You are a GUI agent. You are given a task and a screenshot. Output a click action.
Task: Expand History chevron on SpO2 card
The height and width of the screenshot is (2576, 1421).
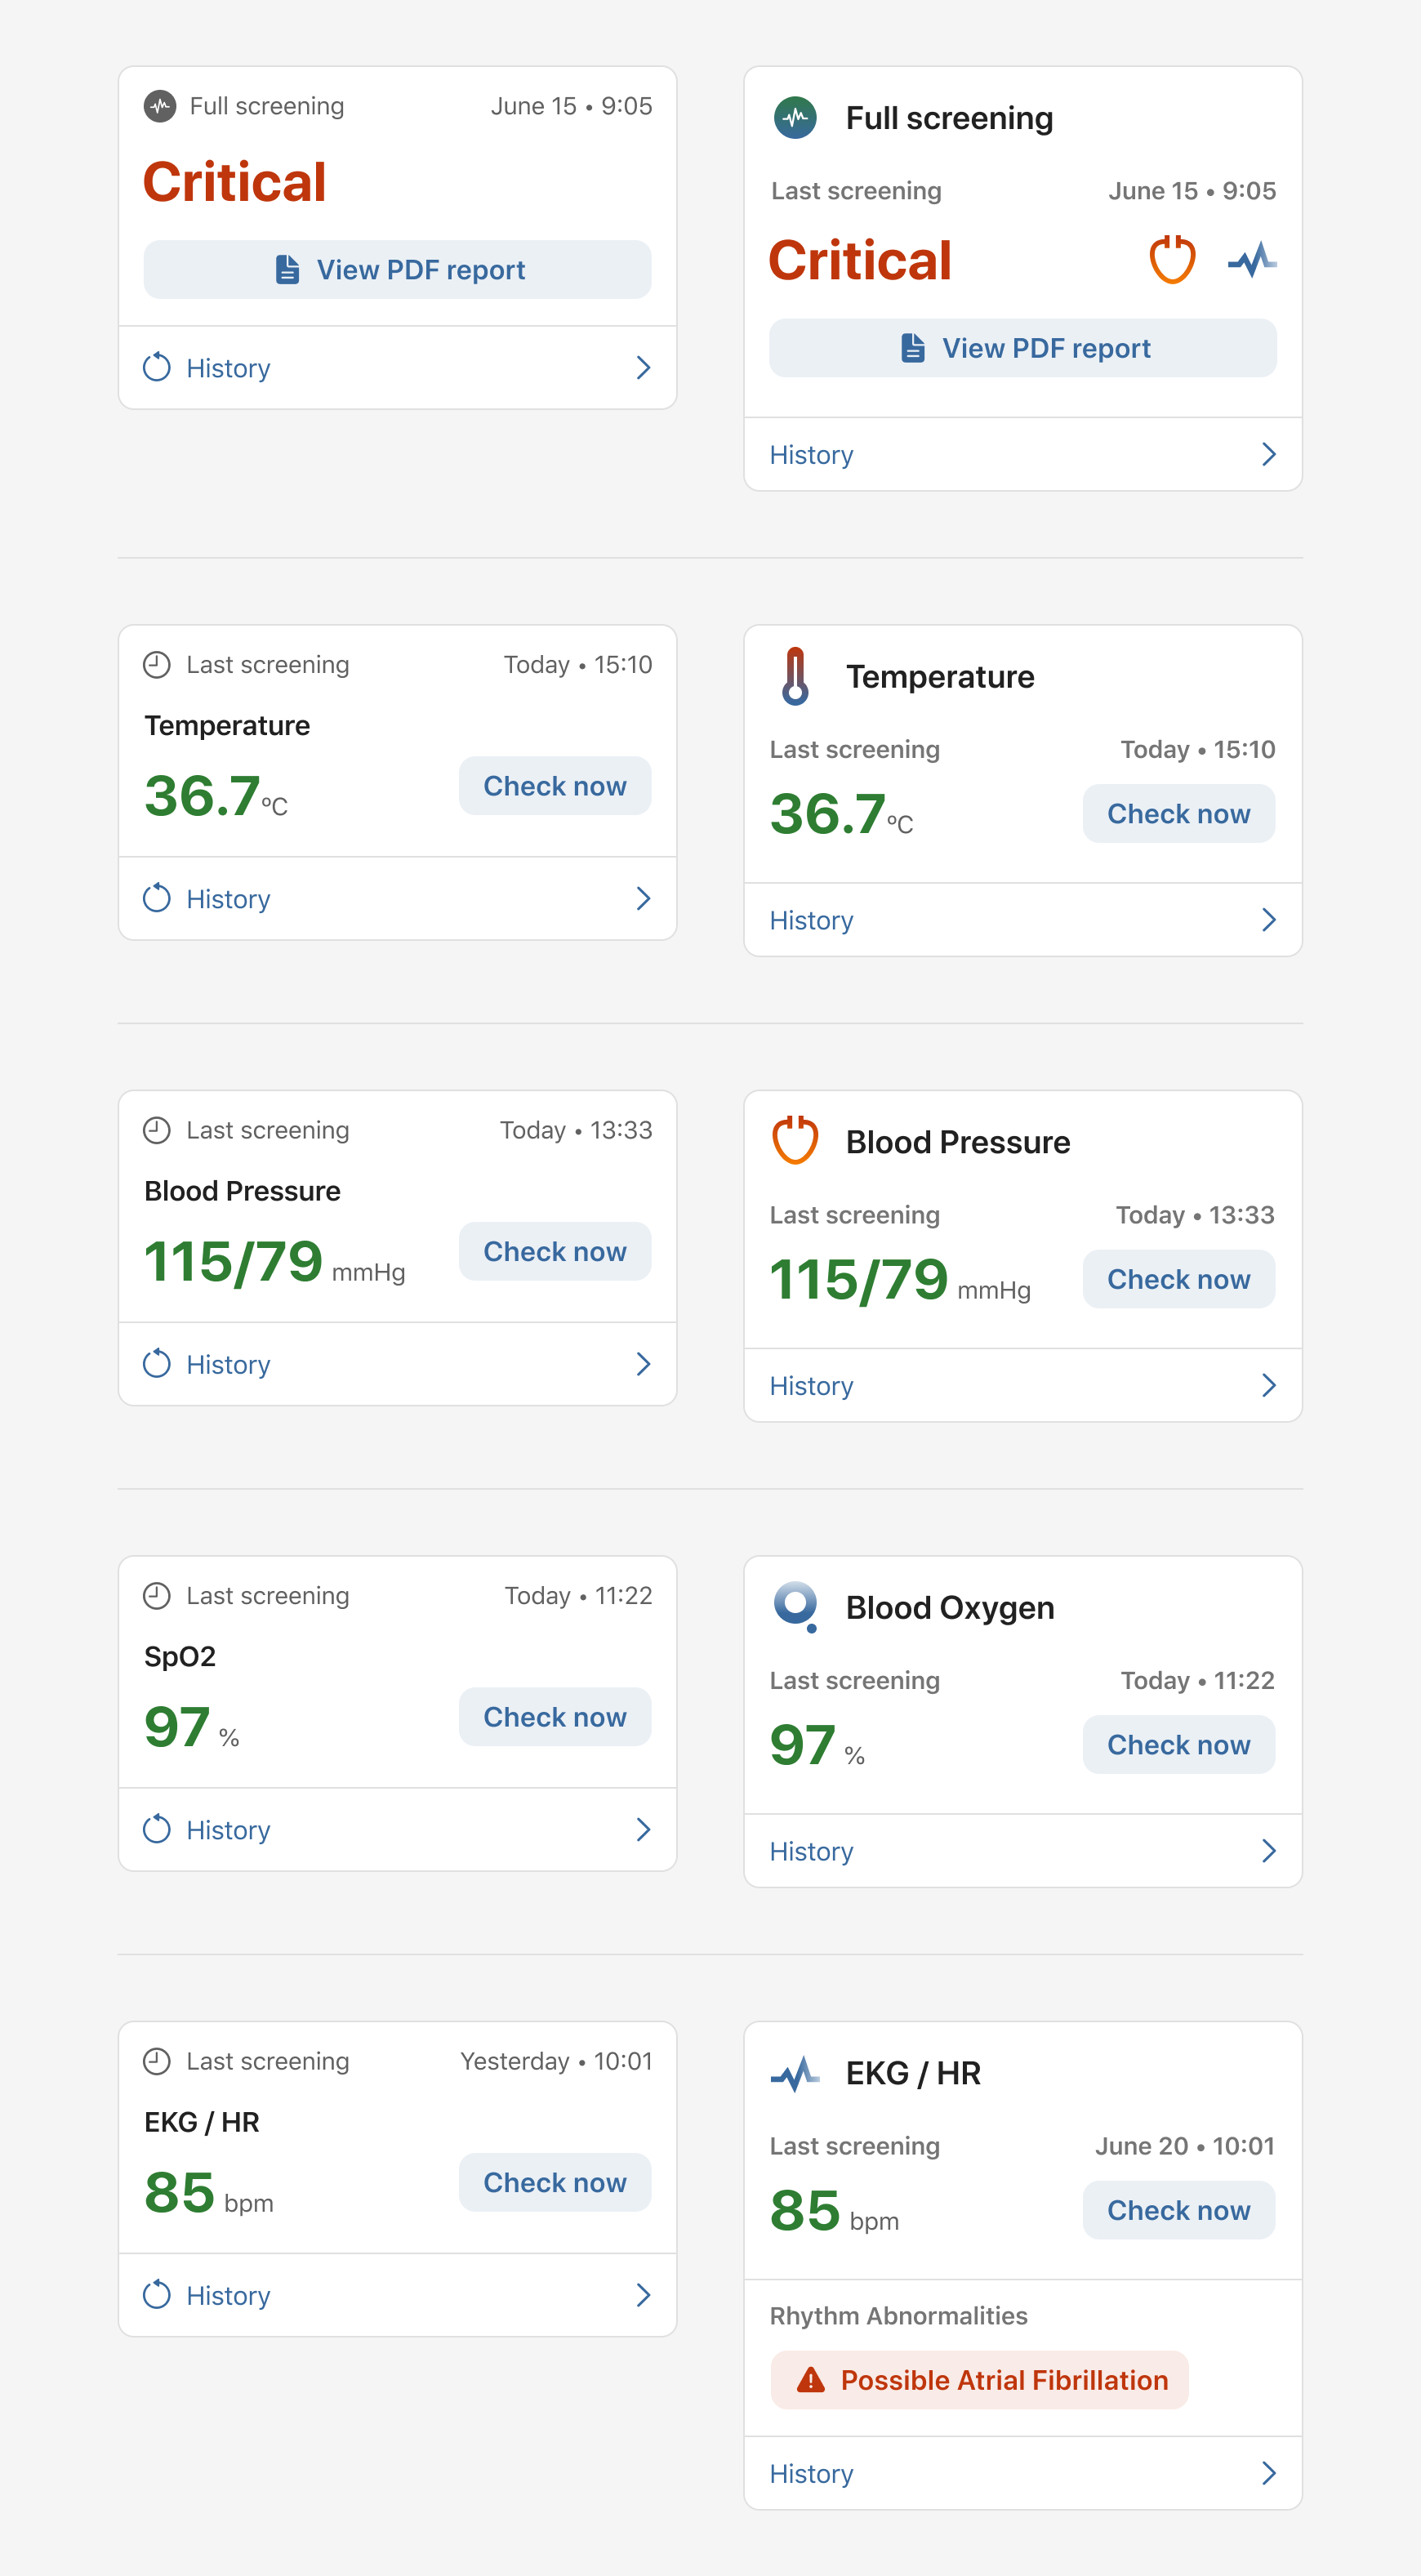pos(643,1830)
